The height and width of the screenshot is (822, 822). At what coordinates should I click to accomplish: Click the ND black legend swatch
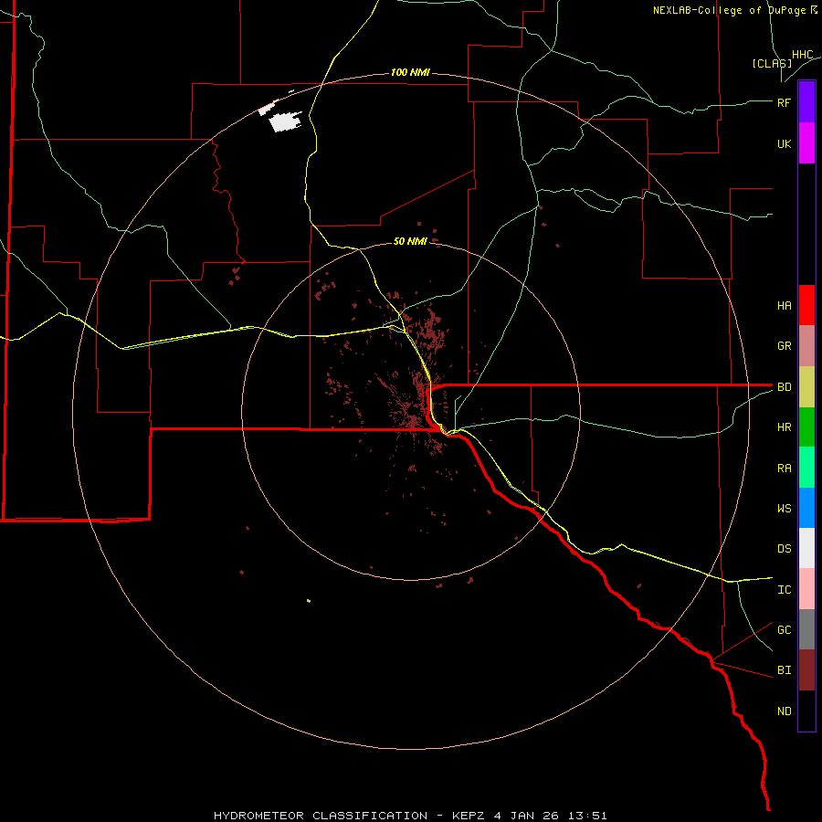(x=806, y=711)
